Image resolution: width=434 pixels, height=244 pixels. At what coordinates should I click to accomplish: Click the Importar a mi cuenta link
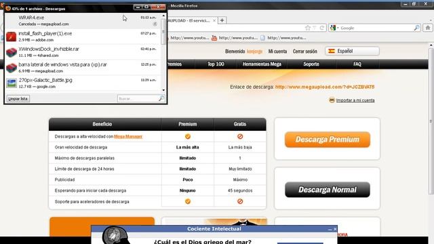[355, 100]
